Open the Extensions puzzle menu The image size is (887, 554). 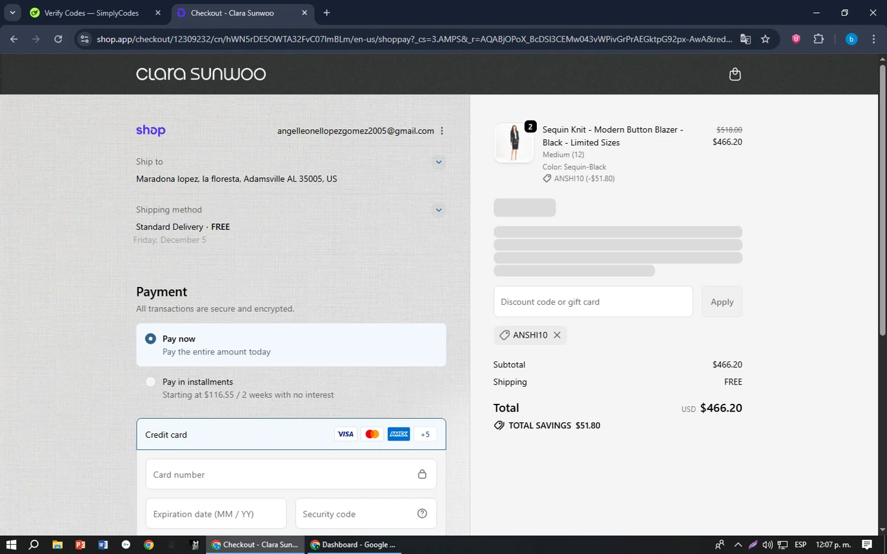pyautogui.click(x=818, y=39)
